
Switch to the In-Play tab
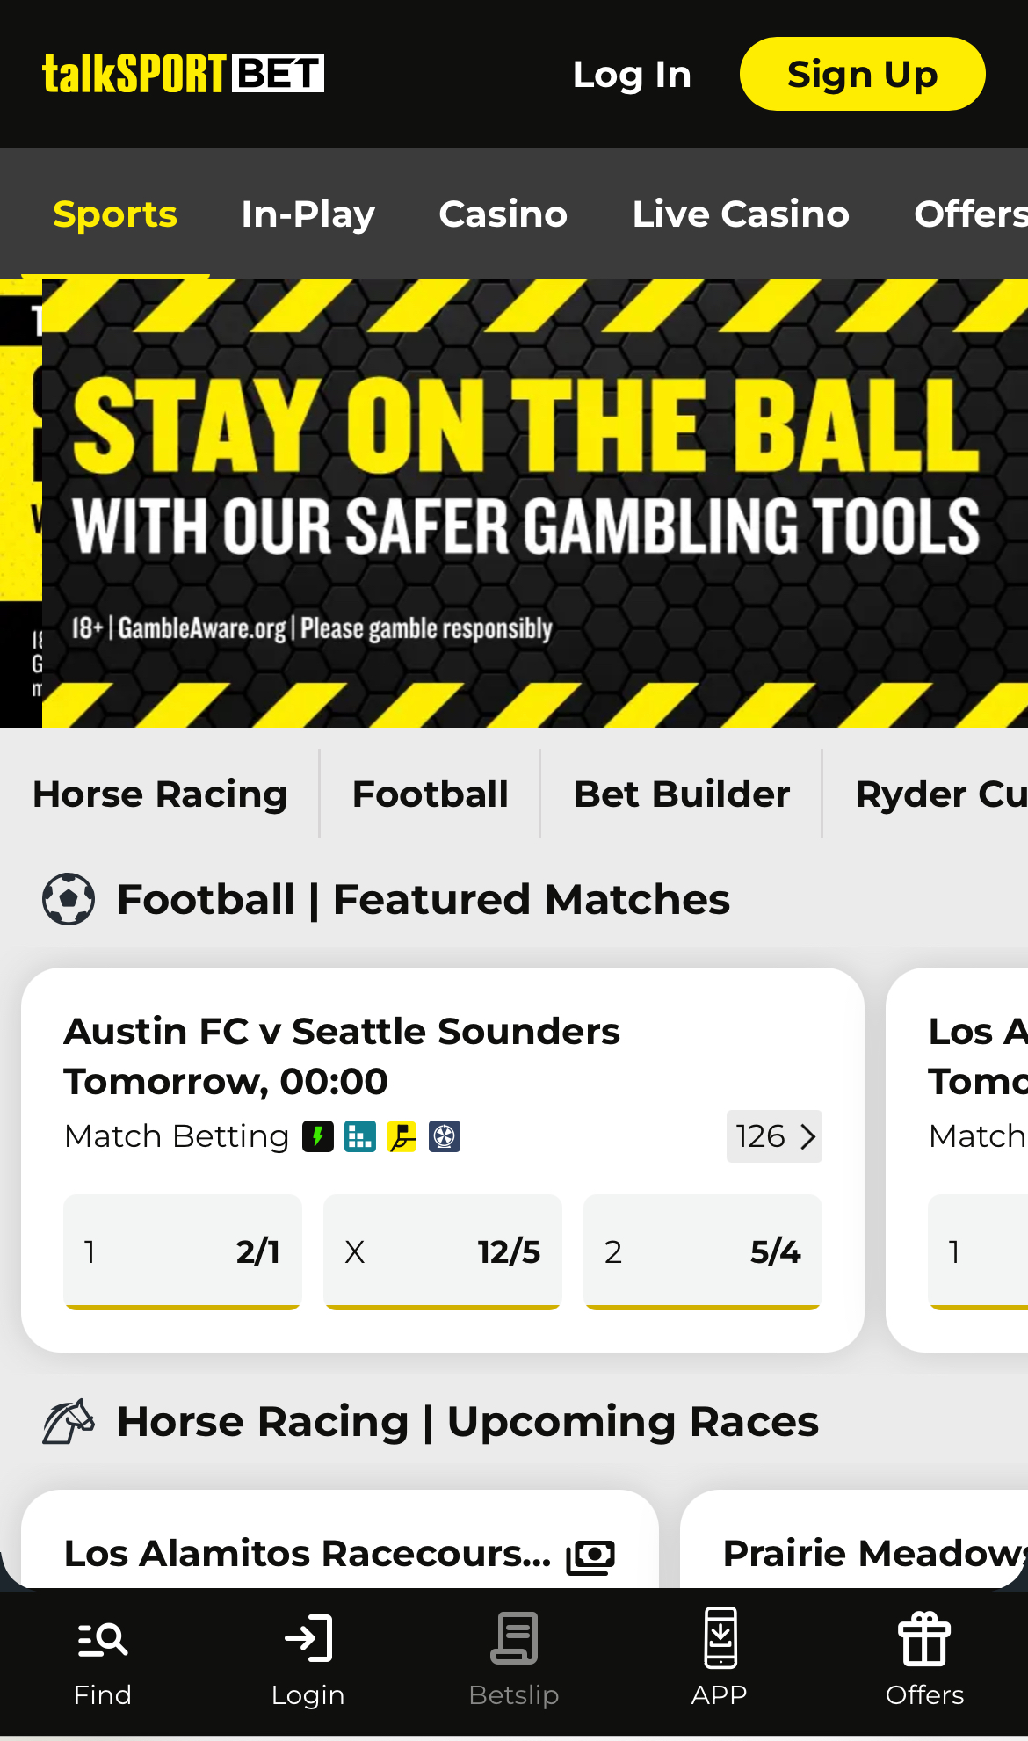[x=307, y=213]
